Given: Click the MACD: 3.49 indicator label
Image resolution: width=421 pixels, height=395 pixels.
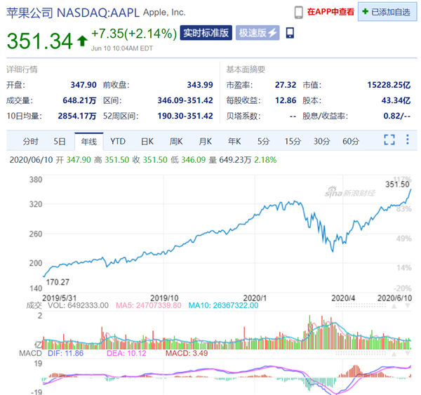Looking at the screenshot, I should click(x=187, y=353).
